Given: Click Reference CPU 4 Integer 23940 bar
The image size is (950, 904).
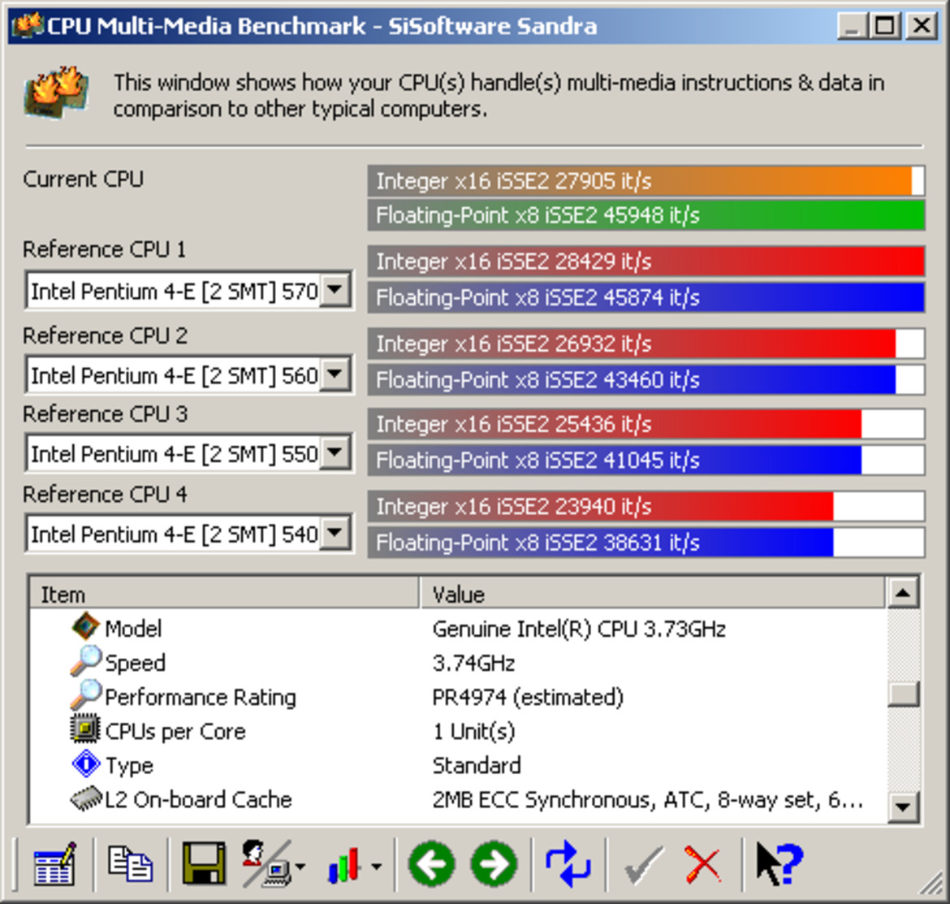Looking at the screenshot, I should pyautogui.click(x=646, y=506).
